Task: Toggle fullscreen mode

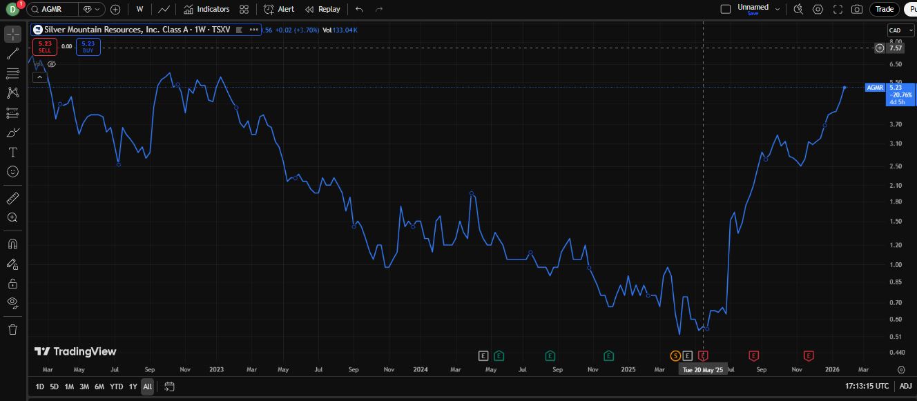Action: pyautogui.click(x=838, y=9)
